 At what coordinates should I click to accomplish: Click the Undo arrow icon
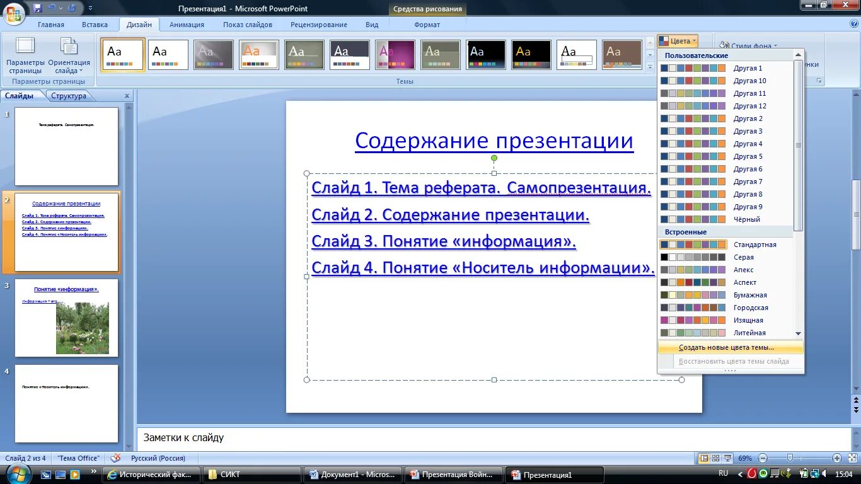pos(52,8)
